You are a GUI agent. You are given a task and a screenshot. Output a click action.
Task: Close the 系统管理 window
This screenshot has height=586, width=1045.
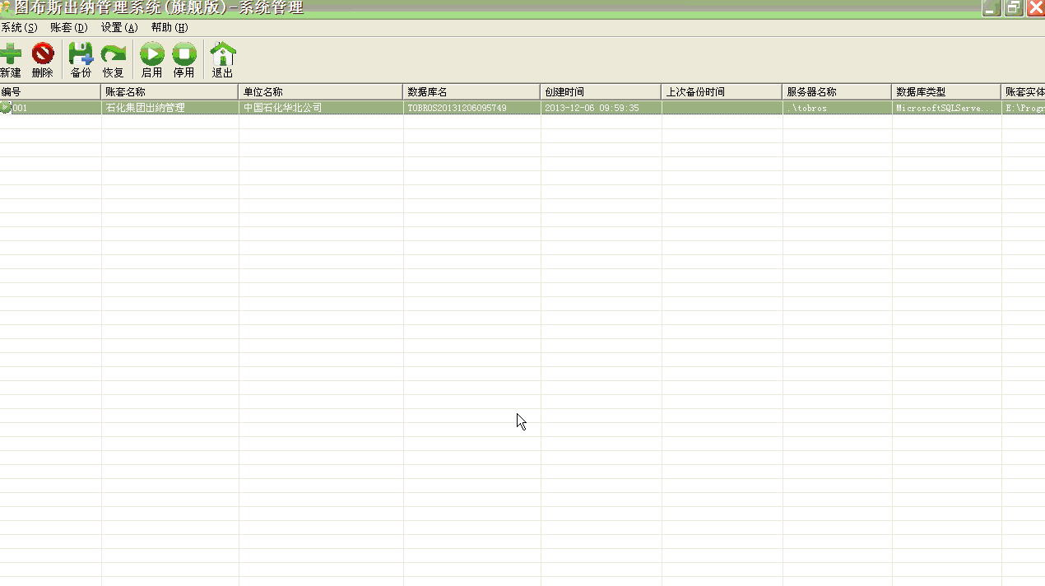click(1035, 8)
